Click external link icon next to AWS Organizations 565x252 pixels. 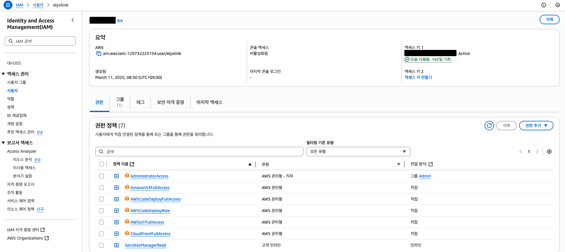pyautogui.click(x=47, y=238)
